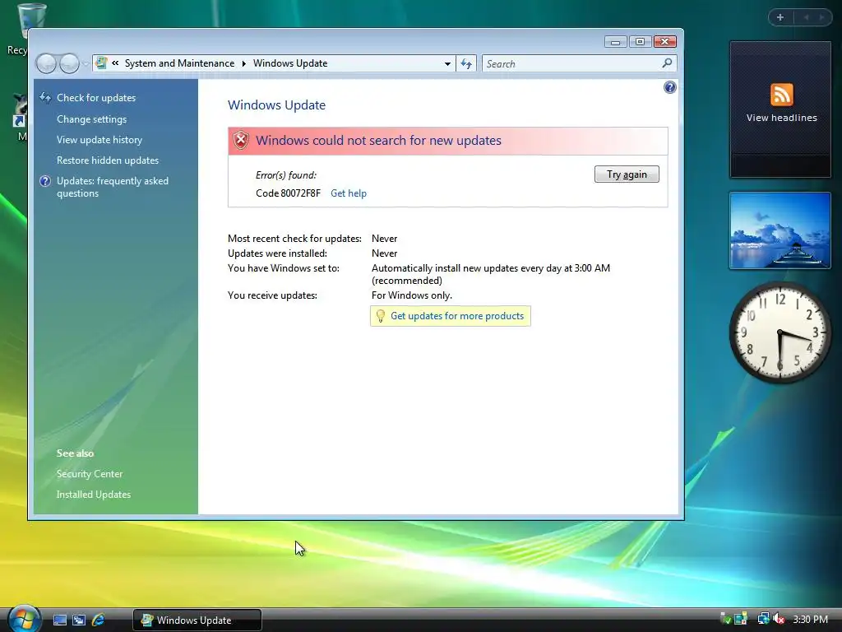This screenshot has width=842, height=632.
Task: Click the address bar control panel icon
Action: click(x=101, y=63)
